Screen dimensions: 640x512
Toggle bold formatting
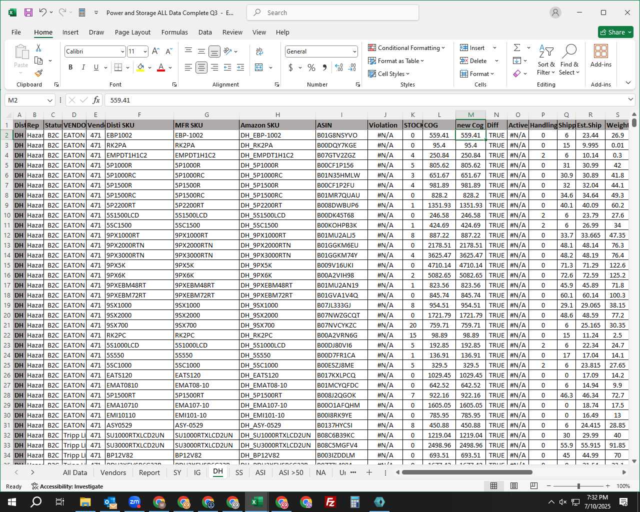pos(70,67)
